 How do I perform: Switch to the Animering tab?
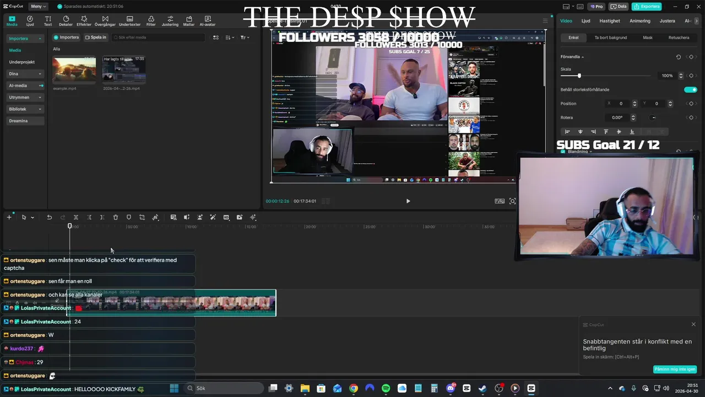pos(640,21)
